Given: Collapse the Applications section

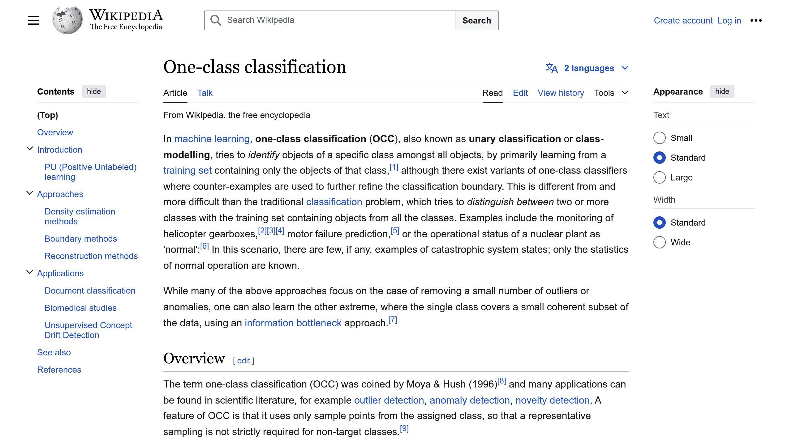Looking at the screenshot, I should 29,272.
